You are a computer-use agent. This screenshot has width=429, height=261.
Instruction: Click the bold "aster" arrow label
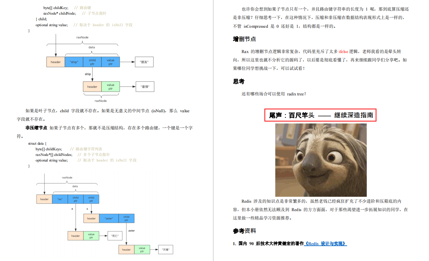pos(132,230)
